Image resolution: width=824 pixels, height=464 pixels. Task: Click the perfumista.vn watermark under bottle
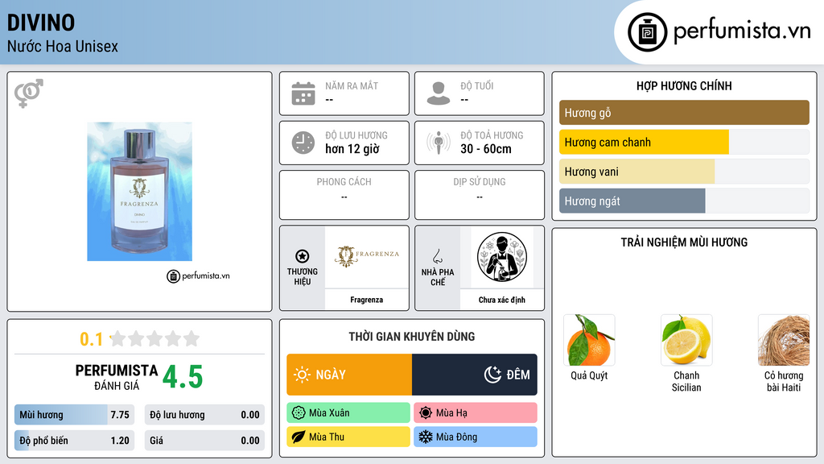pyautogui.click(x=198, y=275)
